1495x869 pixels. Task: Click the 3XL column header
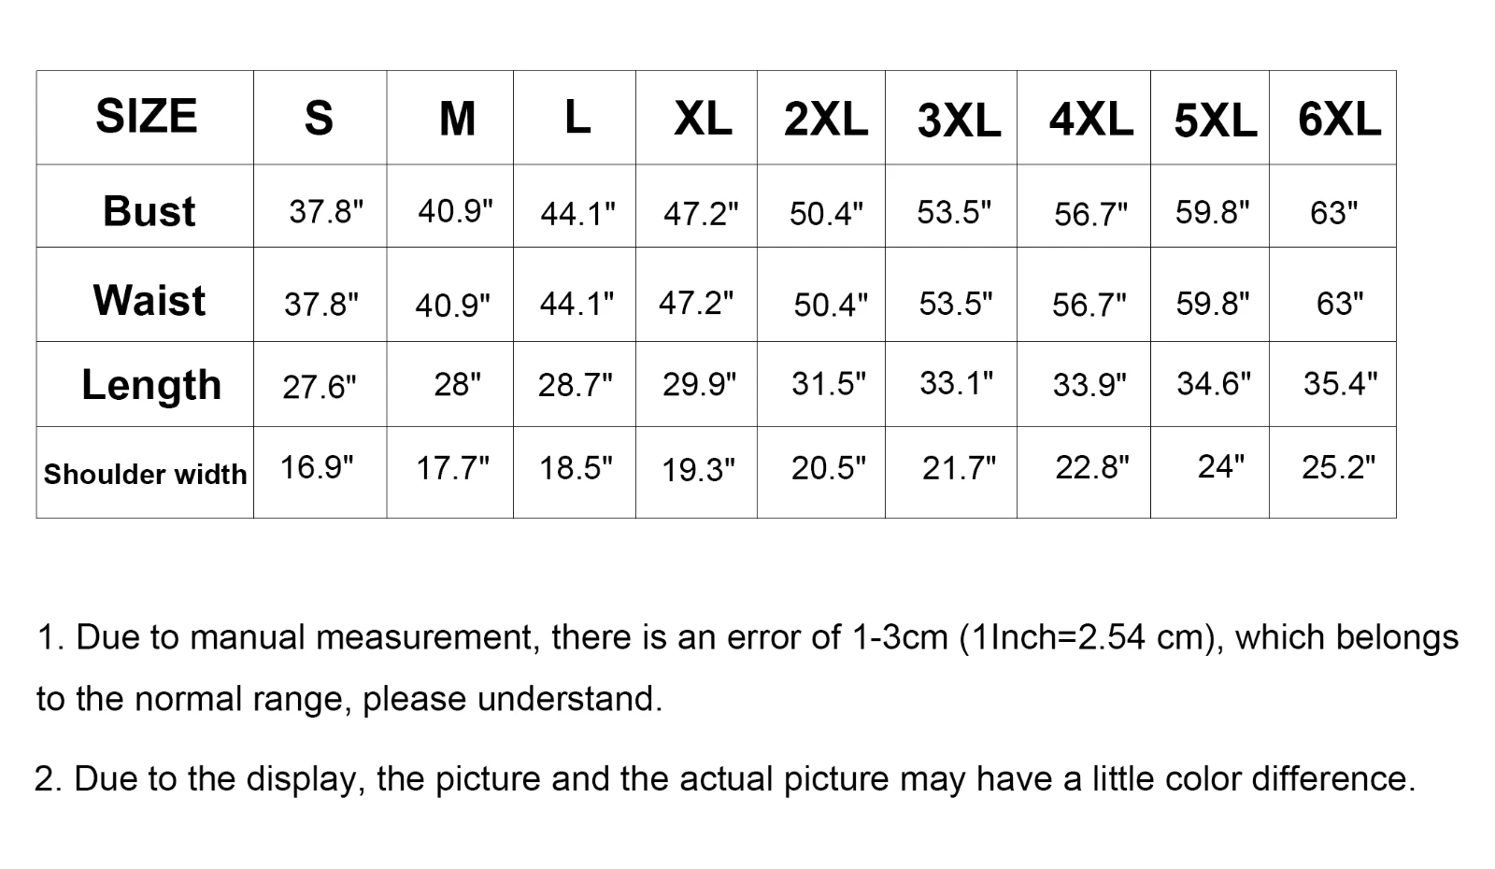958,121
